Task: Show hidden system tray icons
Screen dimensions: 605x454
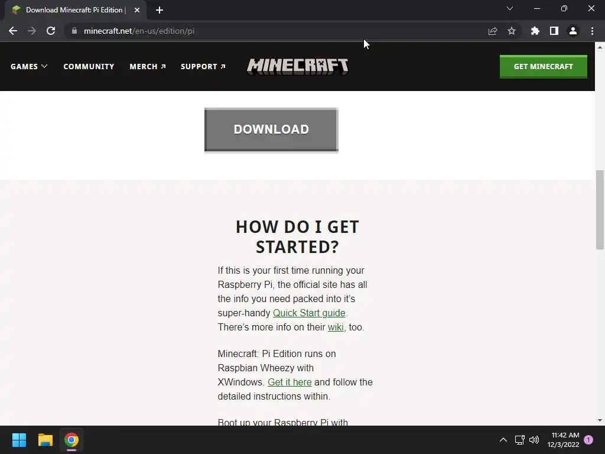Action: coord(503,440)
